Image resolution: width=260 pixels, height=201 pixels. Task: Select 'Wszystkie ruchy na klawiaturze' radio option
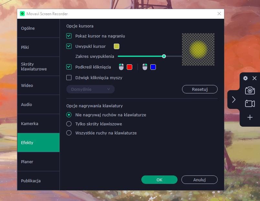coord(69,133)
